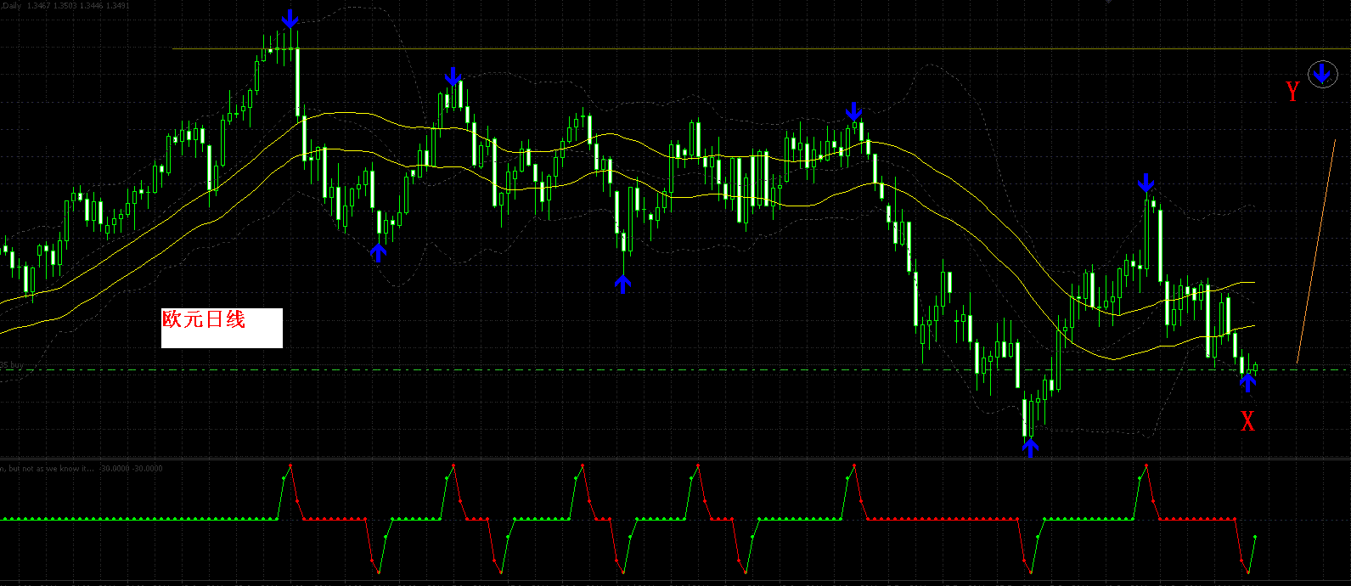Viewport: 1351px width, 586px height.
Task: Select the orange trend line at right
Action: point(1316,251)
